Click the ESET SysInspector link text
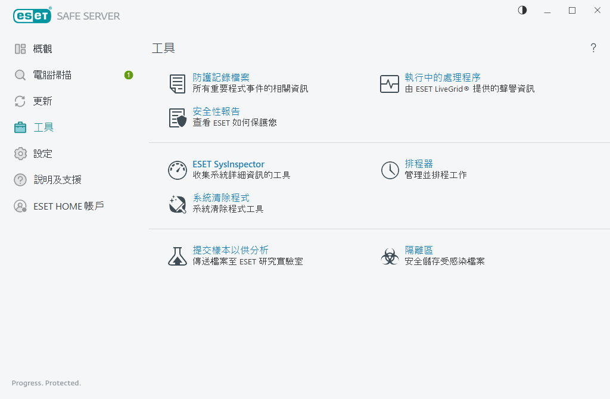The width and height of the screenshot is (610, 399). click(x=229, y=164)
